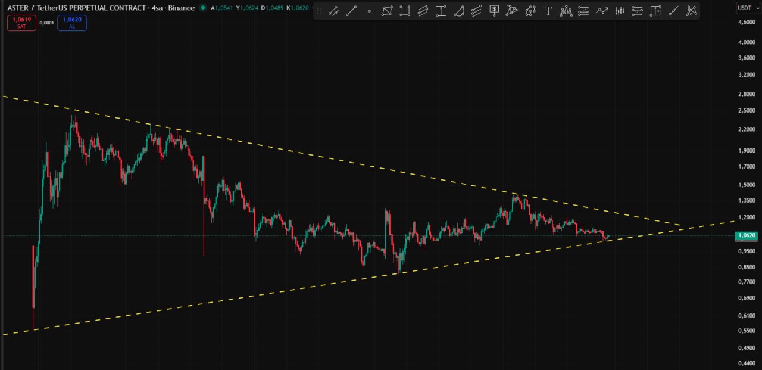
Task: Click the green market status dot
Action: click(203, 8)
